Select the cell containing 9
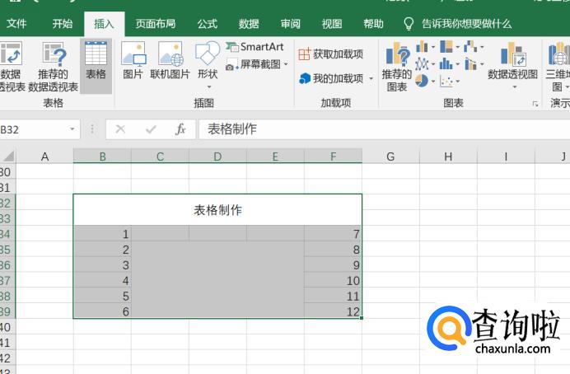This screenshot has width=570, height=374. pyautogui.click(x=333, y=264)
